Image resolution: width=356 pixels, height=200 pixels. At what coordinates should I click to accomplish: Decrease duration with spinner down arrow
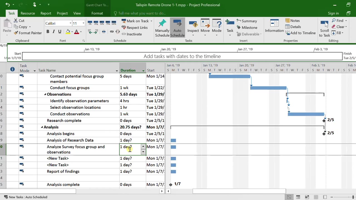pos(143,152)
